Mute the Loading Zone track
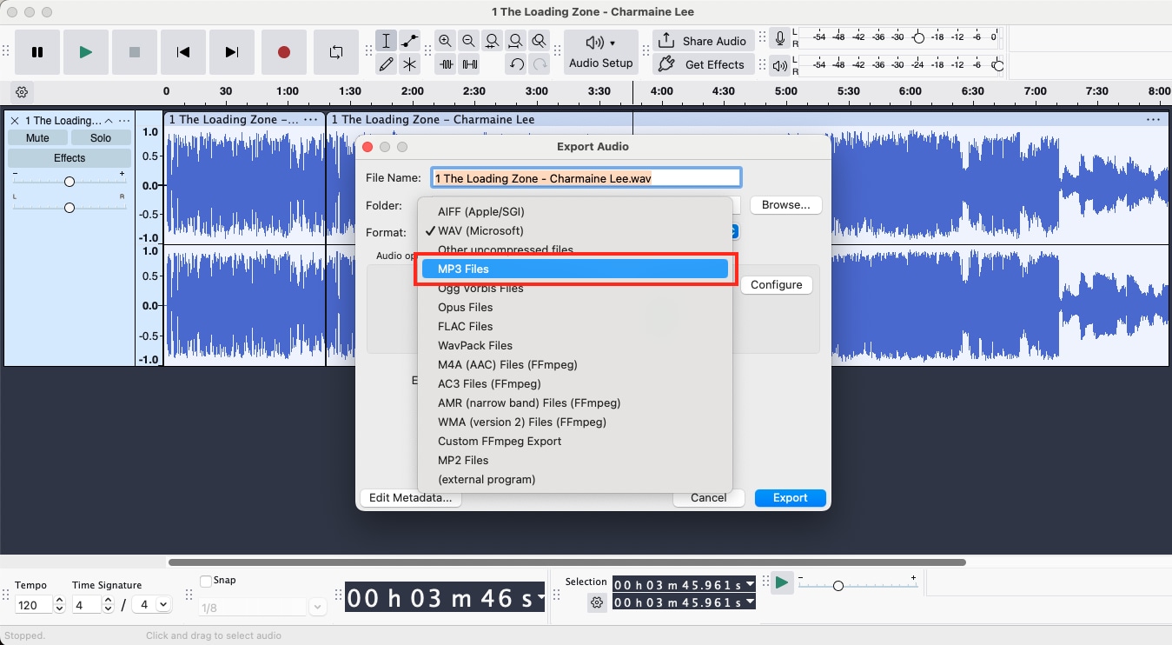The width and height of the screenshot is (1172, 645). pyautogui.click(x=36, y=137)
